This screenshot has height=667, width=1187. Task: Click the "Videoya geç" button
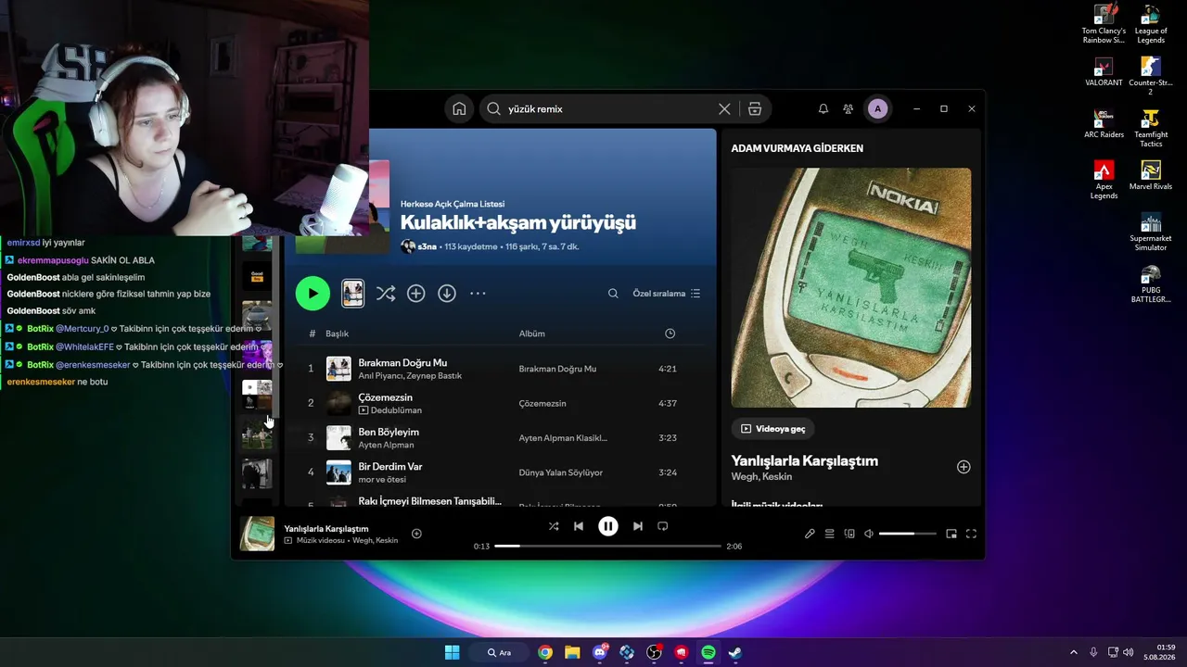point(773,429)
